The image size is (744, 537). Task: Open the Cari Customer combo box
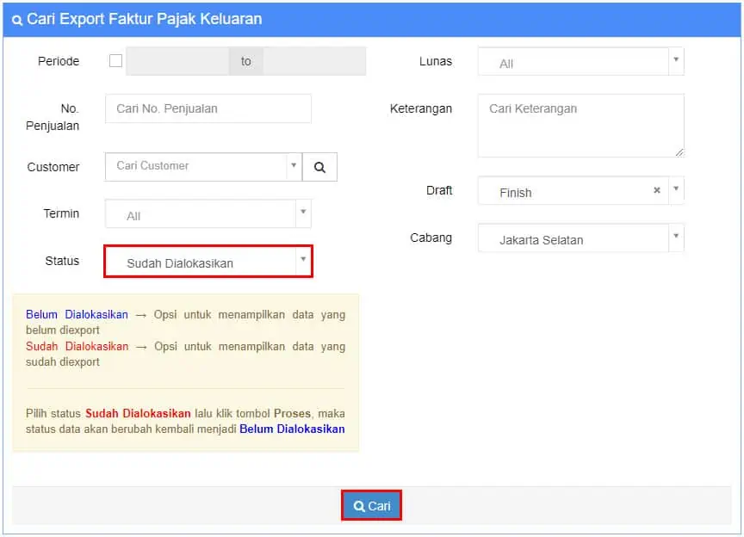coord(196,166)
